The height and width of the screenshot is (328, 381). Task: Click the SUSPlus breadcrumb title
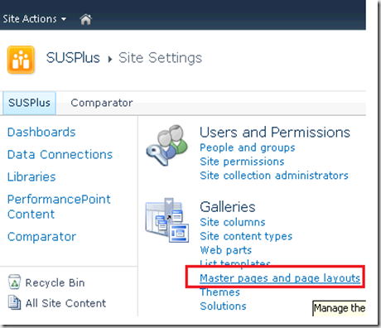point(73,58)
